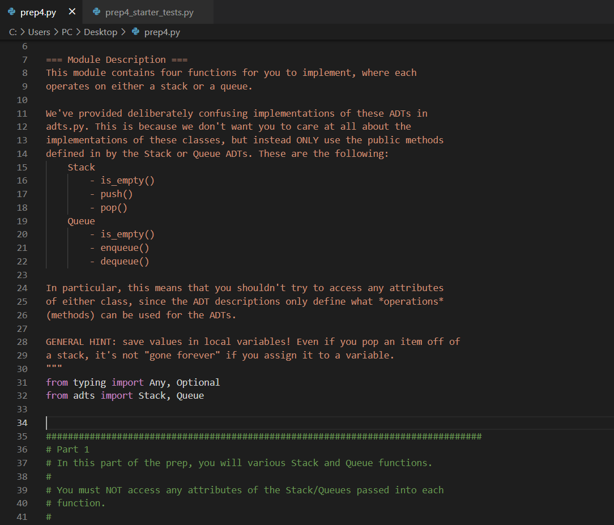Screen dimensions: 614x525
Task: Click Python icon on prep4_starter_tests.py tab
Action: [x=96, y=12]
